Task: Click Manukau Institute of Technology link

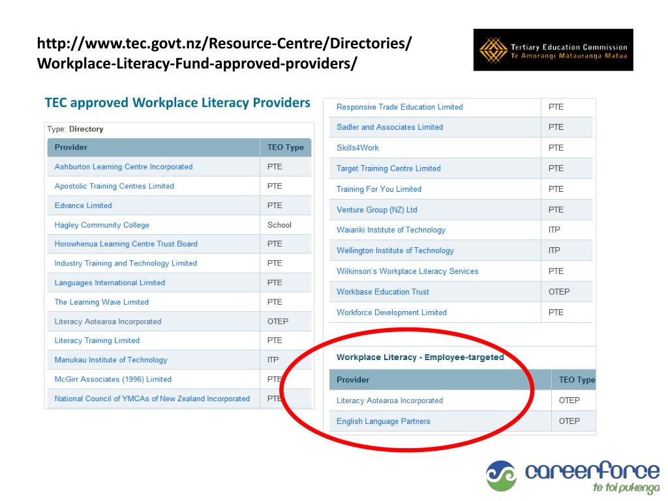Action: [111, 360]
